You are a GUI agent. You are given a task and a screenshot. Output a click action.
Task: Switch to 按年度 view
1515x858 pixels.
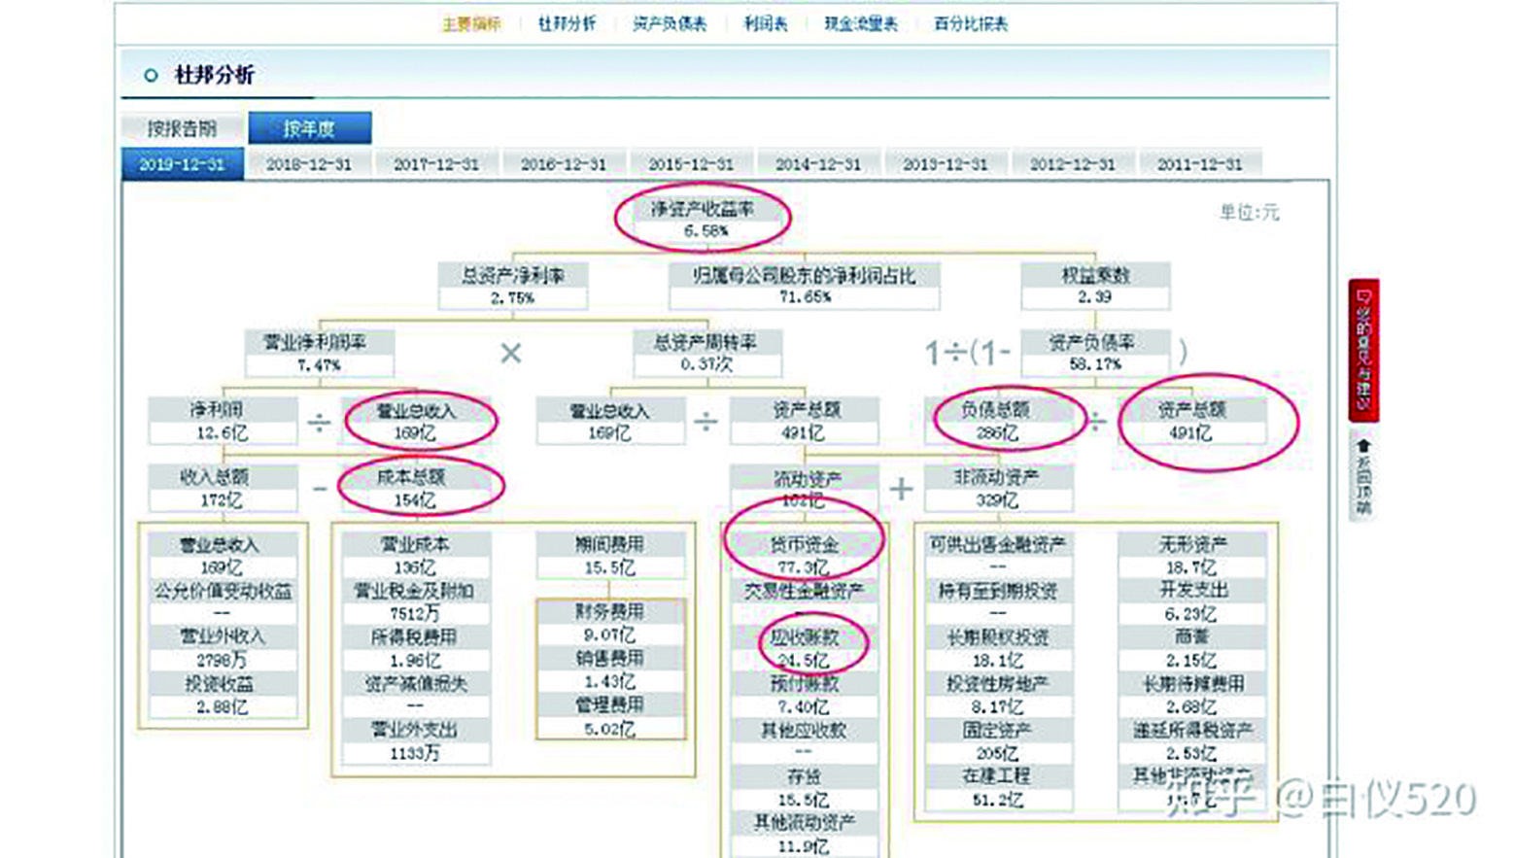coord(311,127)
